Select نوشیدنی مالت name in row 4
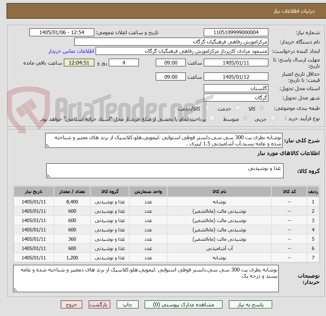 (219, 230)
